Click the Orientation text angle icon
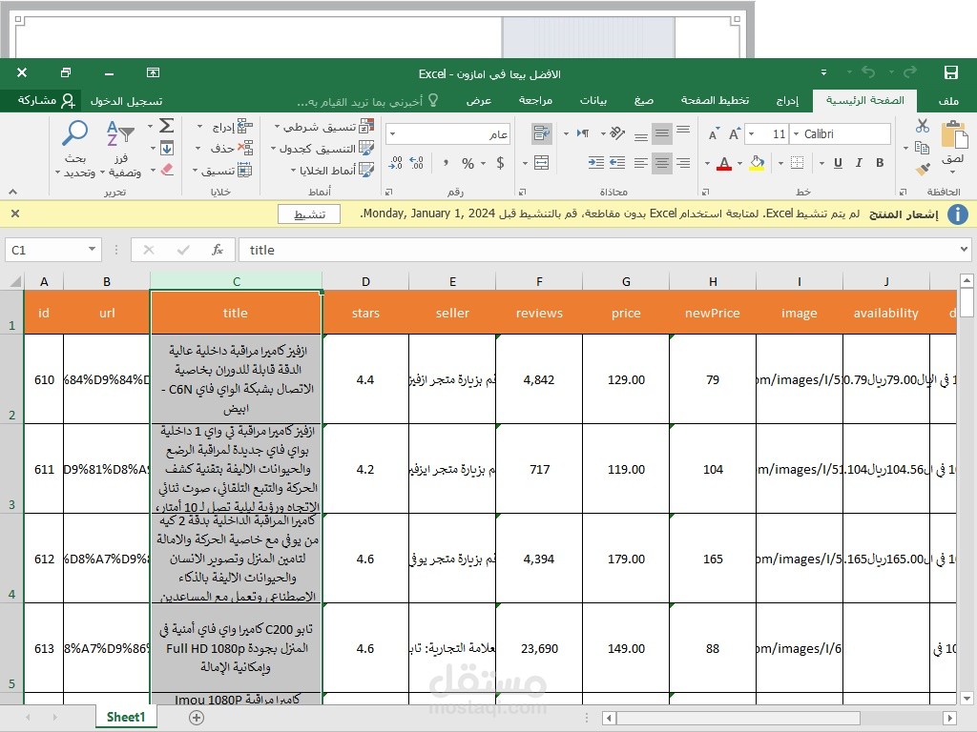977x732 pixels. click(617, 133)
